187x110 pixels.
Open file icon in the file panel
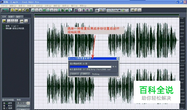coord(4,21)
